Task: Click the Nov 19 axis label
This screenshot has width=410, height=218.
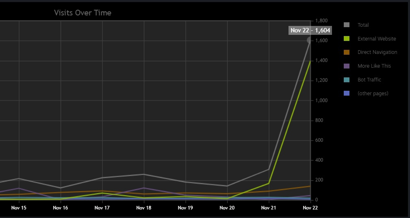Action: click(185, 208)
